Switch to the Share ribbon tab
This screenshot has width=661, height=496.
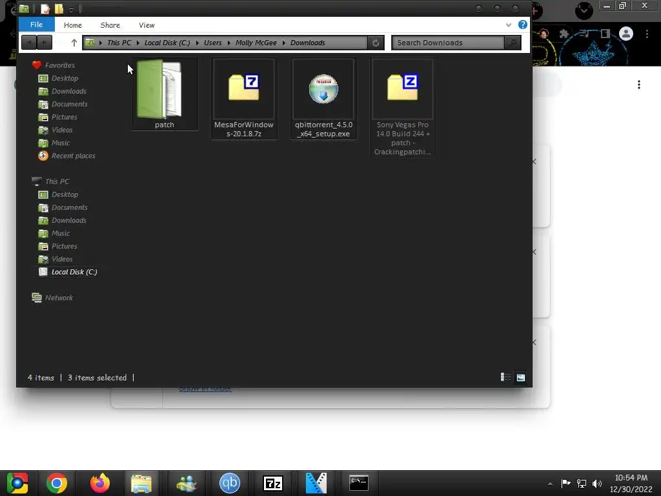(x=110, y=25)
